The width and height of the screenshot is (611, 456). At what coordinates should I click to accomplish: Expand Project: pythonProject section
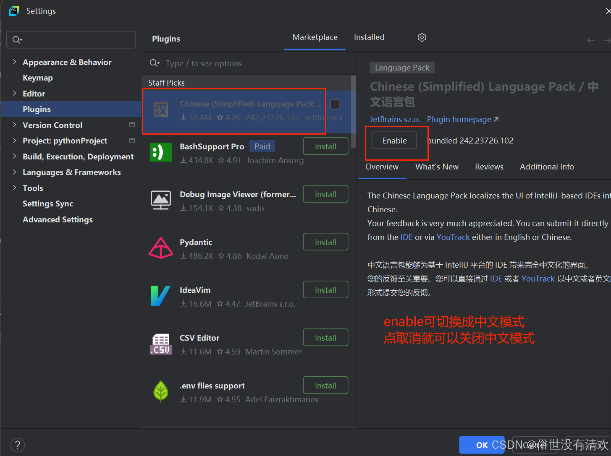tap(14, 141)
